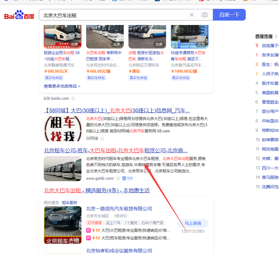Viewport: 279px width, 255px height.
Task: Open the 55座宇通商务大巴车 product thumbnail
Action: [190, 37]
